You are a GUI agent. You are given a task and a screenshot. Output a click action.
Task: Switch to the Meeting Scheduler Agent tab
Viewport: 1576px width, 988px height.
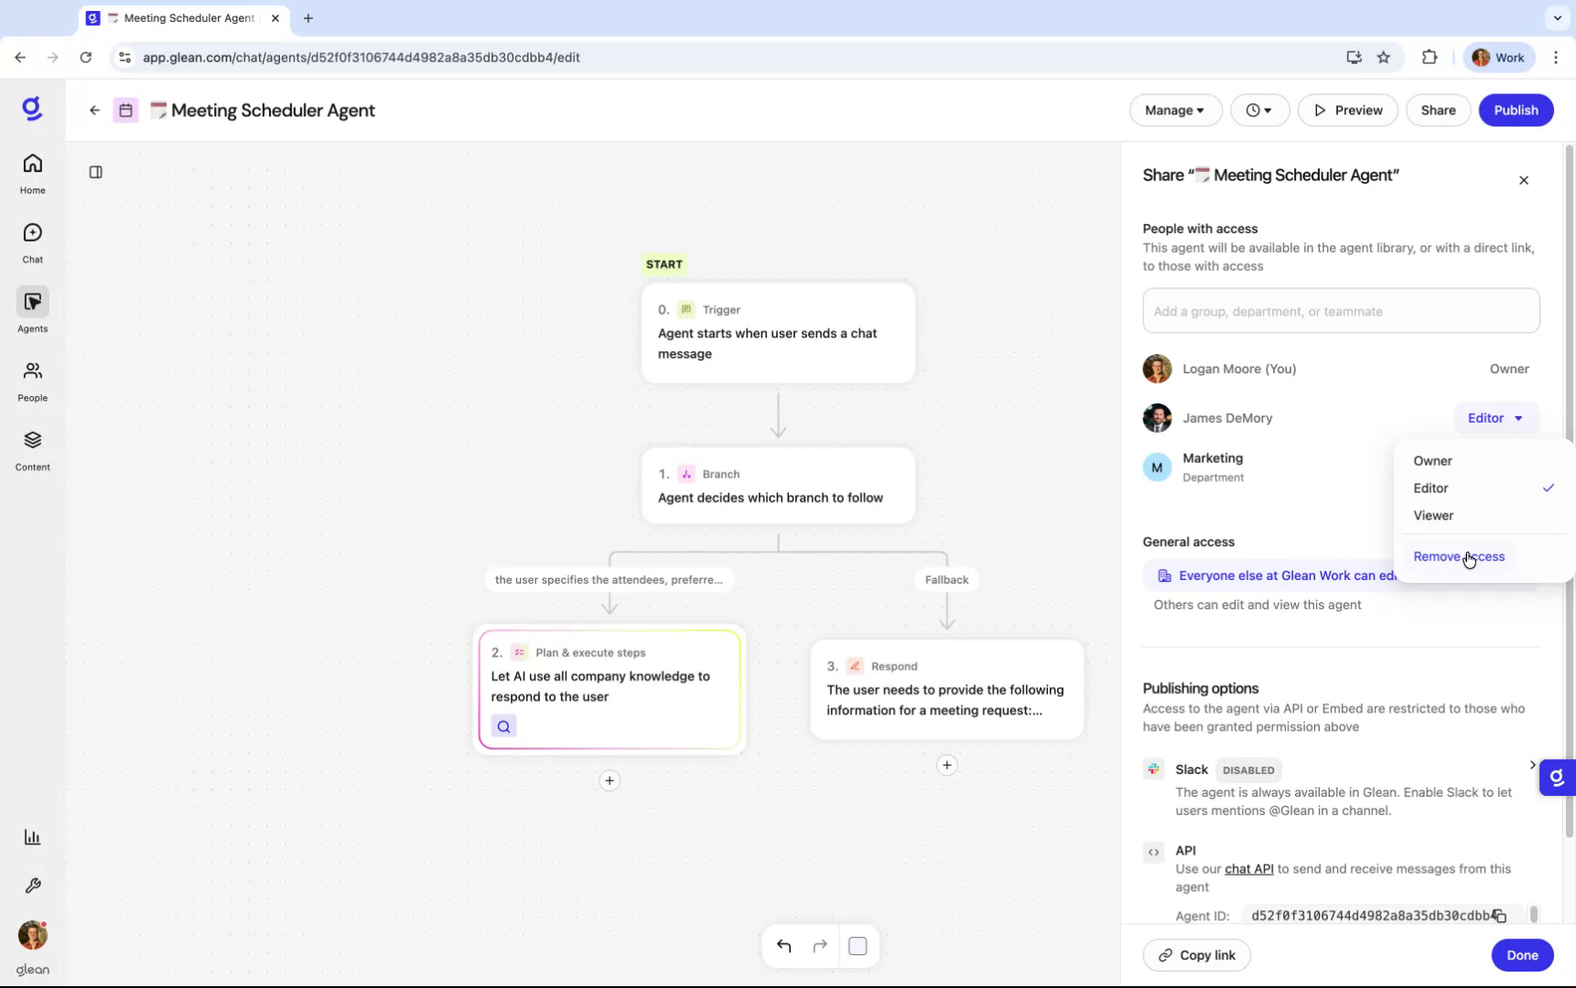click(x=182, y=18)
